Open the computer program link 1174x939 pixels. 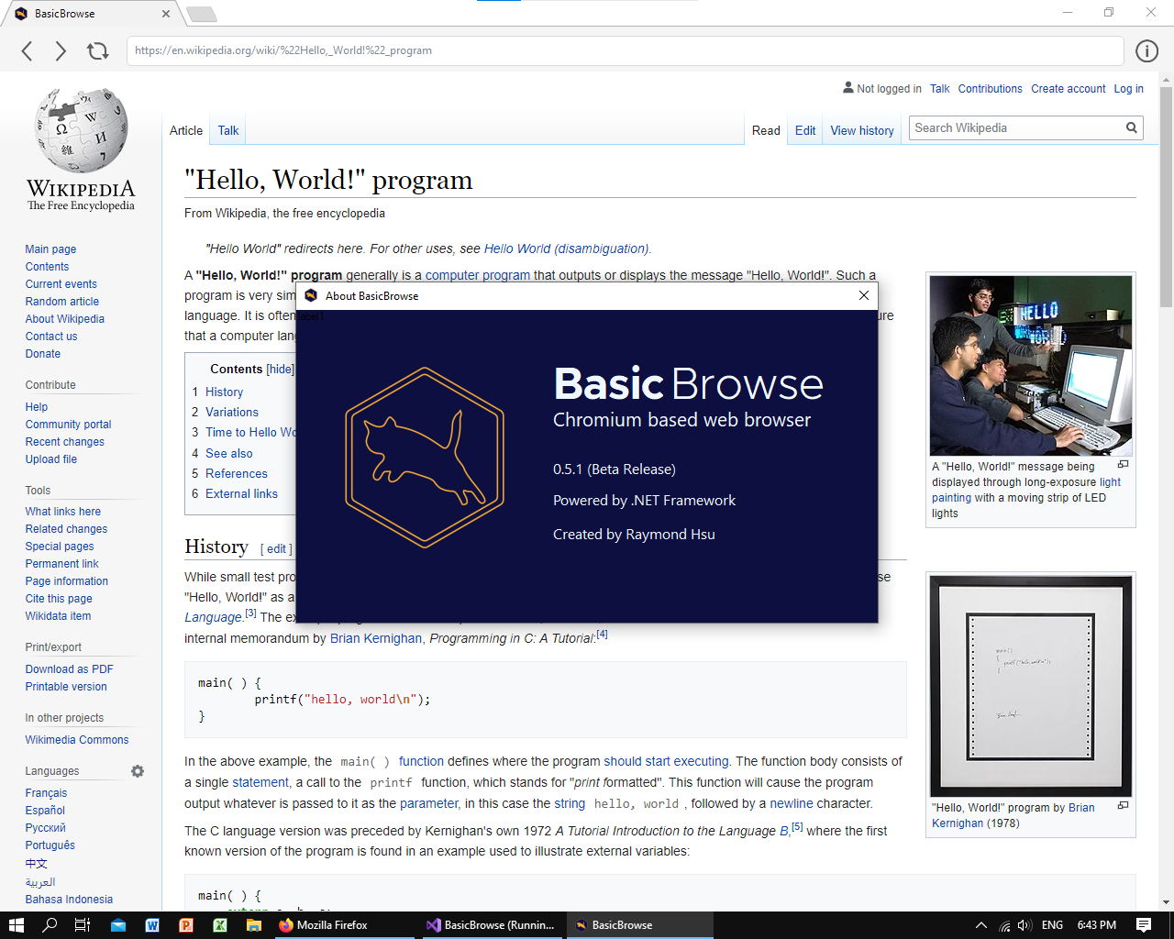tap(478, 275)
